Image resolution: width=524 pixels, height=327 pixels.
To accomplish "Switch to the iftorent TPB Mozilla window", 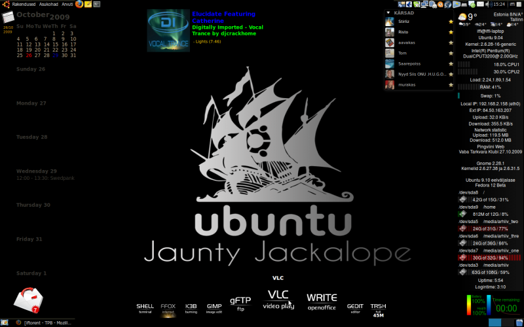I will pos(43,322).
